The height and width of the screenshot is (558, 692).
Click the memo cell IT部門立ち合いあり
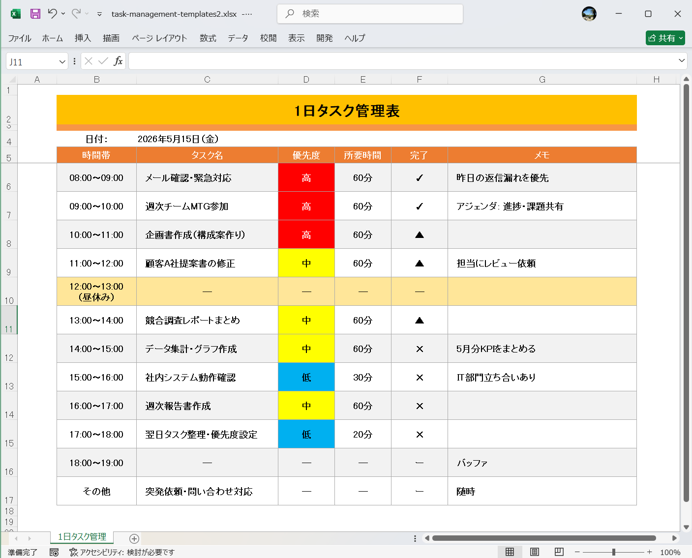542,377
